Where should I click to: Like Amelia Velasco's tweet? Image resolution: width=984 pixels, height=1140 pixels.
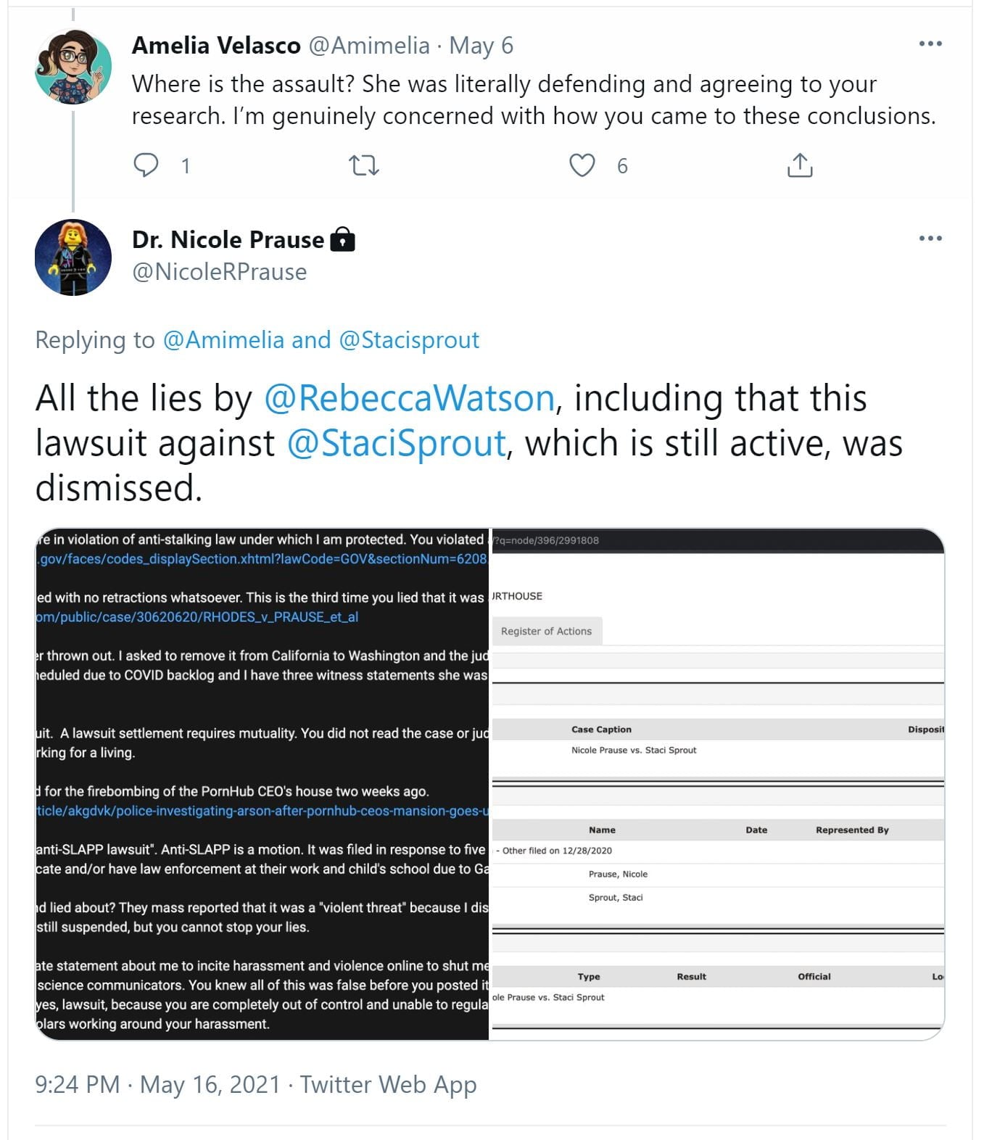(x=582, y=165)
